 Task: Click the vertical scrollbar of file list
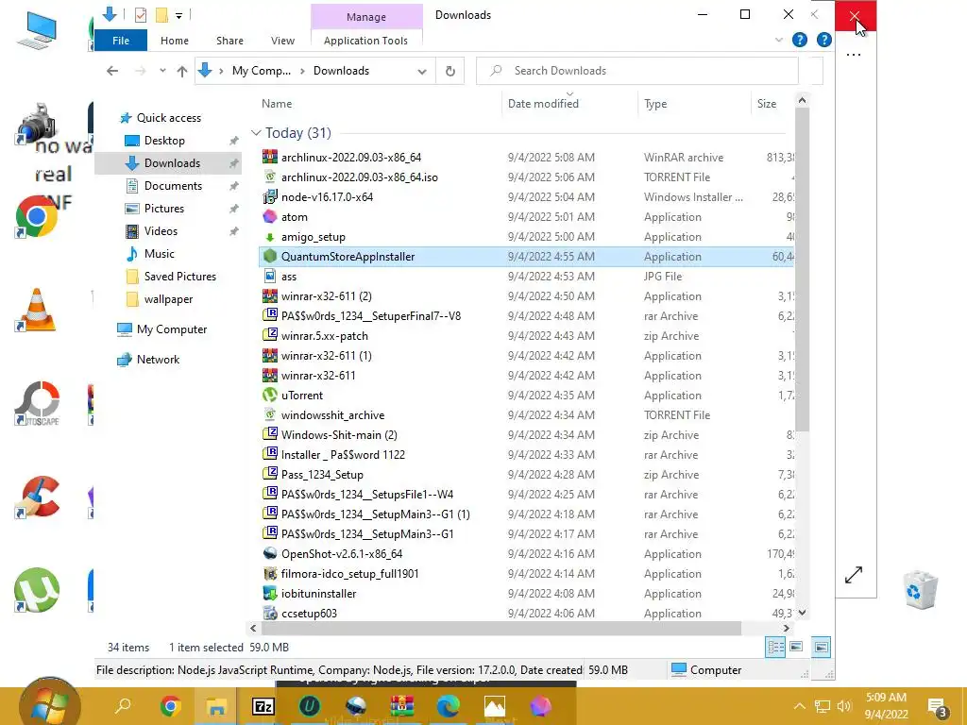tap(802, 271)
